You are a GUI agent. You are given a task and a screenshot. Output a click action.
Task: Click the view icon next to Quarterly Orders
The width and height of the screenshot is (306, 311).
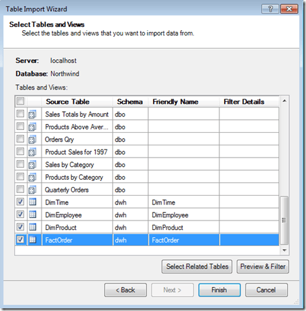coord(32,190)
